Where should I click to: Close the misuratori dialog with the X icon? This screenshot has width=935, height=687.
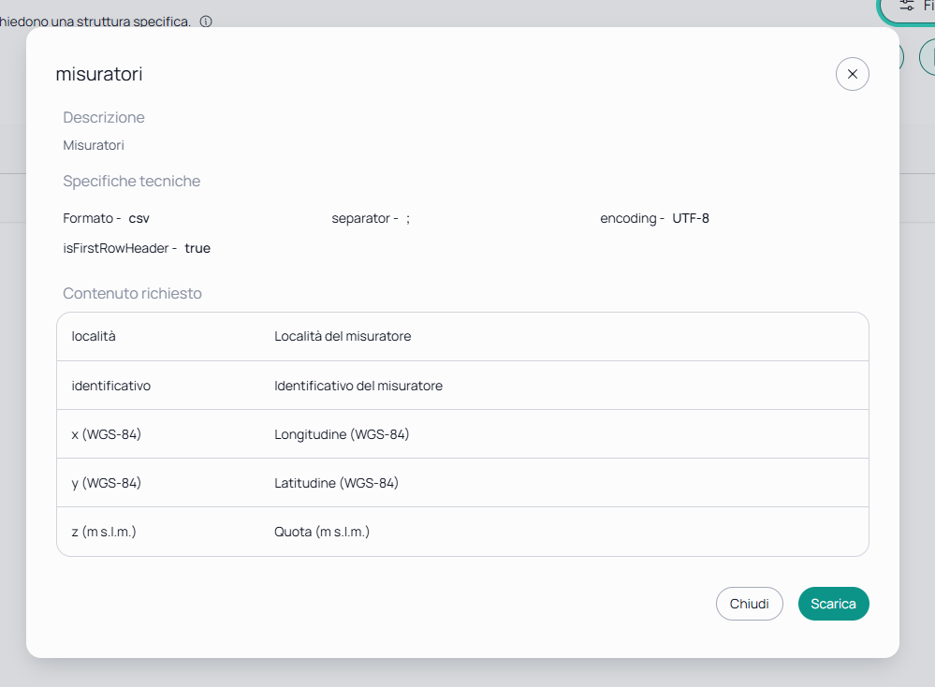852,74
